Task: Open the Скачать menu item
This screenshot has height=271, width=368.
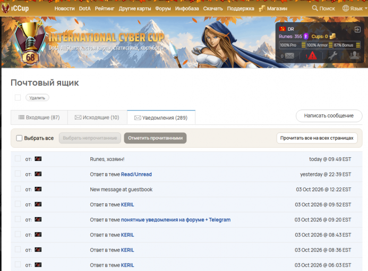Action: [213, 8]
